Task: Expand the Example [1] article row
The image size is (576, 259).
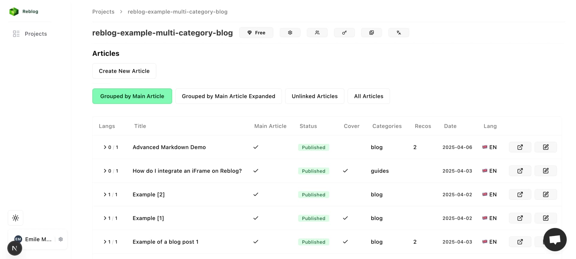Action: [105, 218]
